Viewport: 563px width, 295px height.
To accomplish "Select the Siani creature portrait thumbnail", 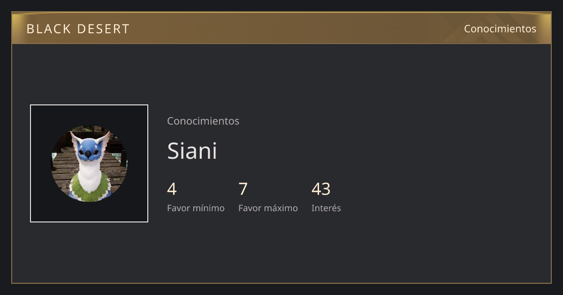I will tap(89, 163).
